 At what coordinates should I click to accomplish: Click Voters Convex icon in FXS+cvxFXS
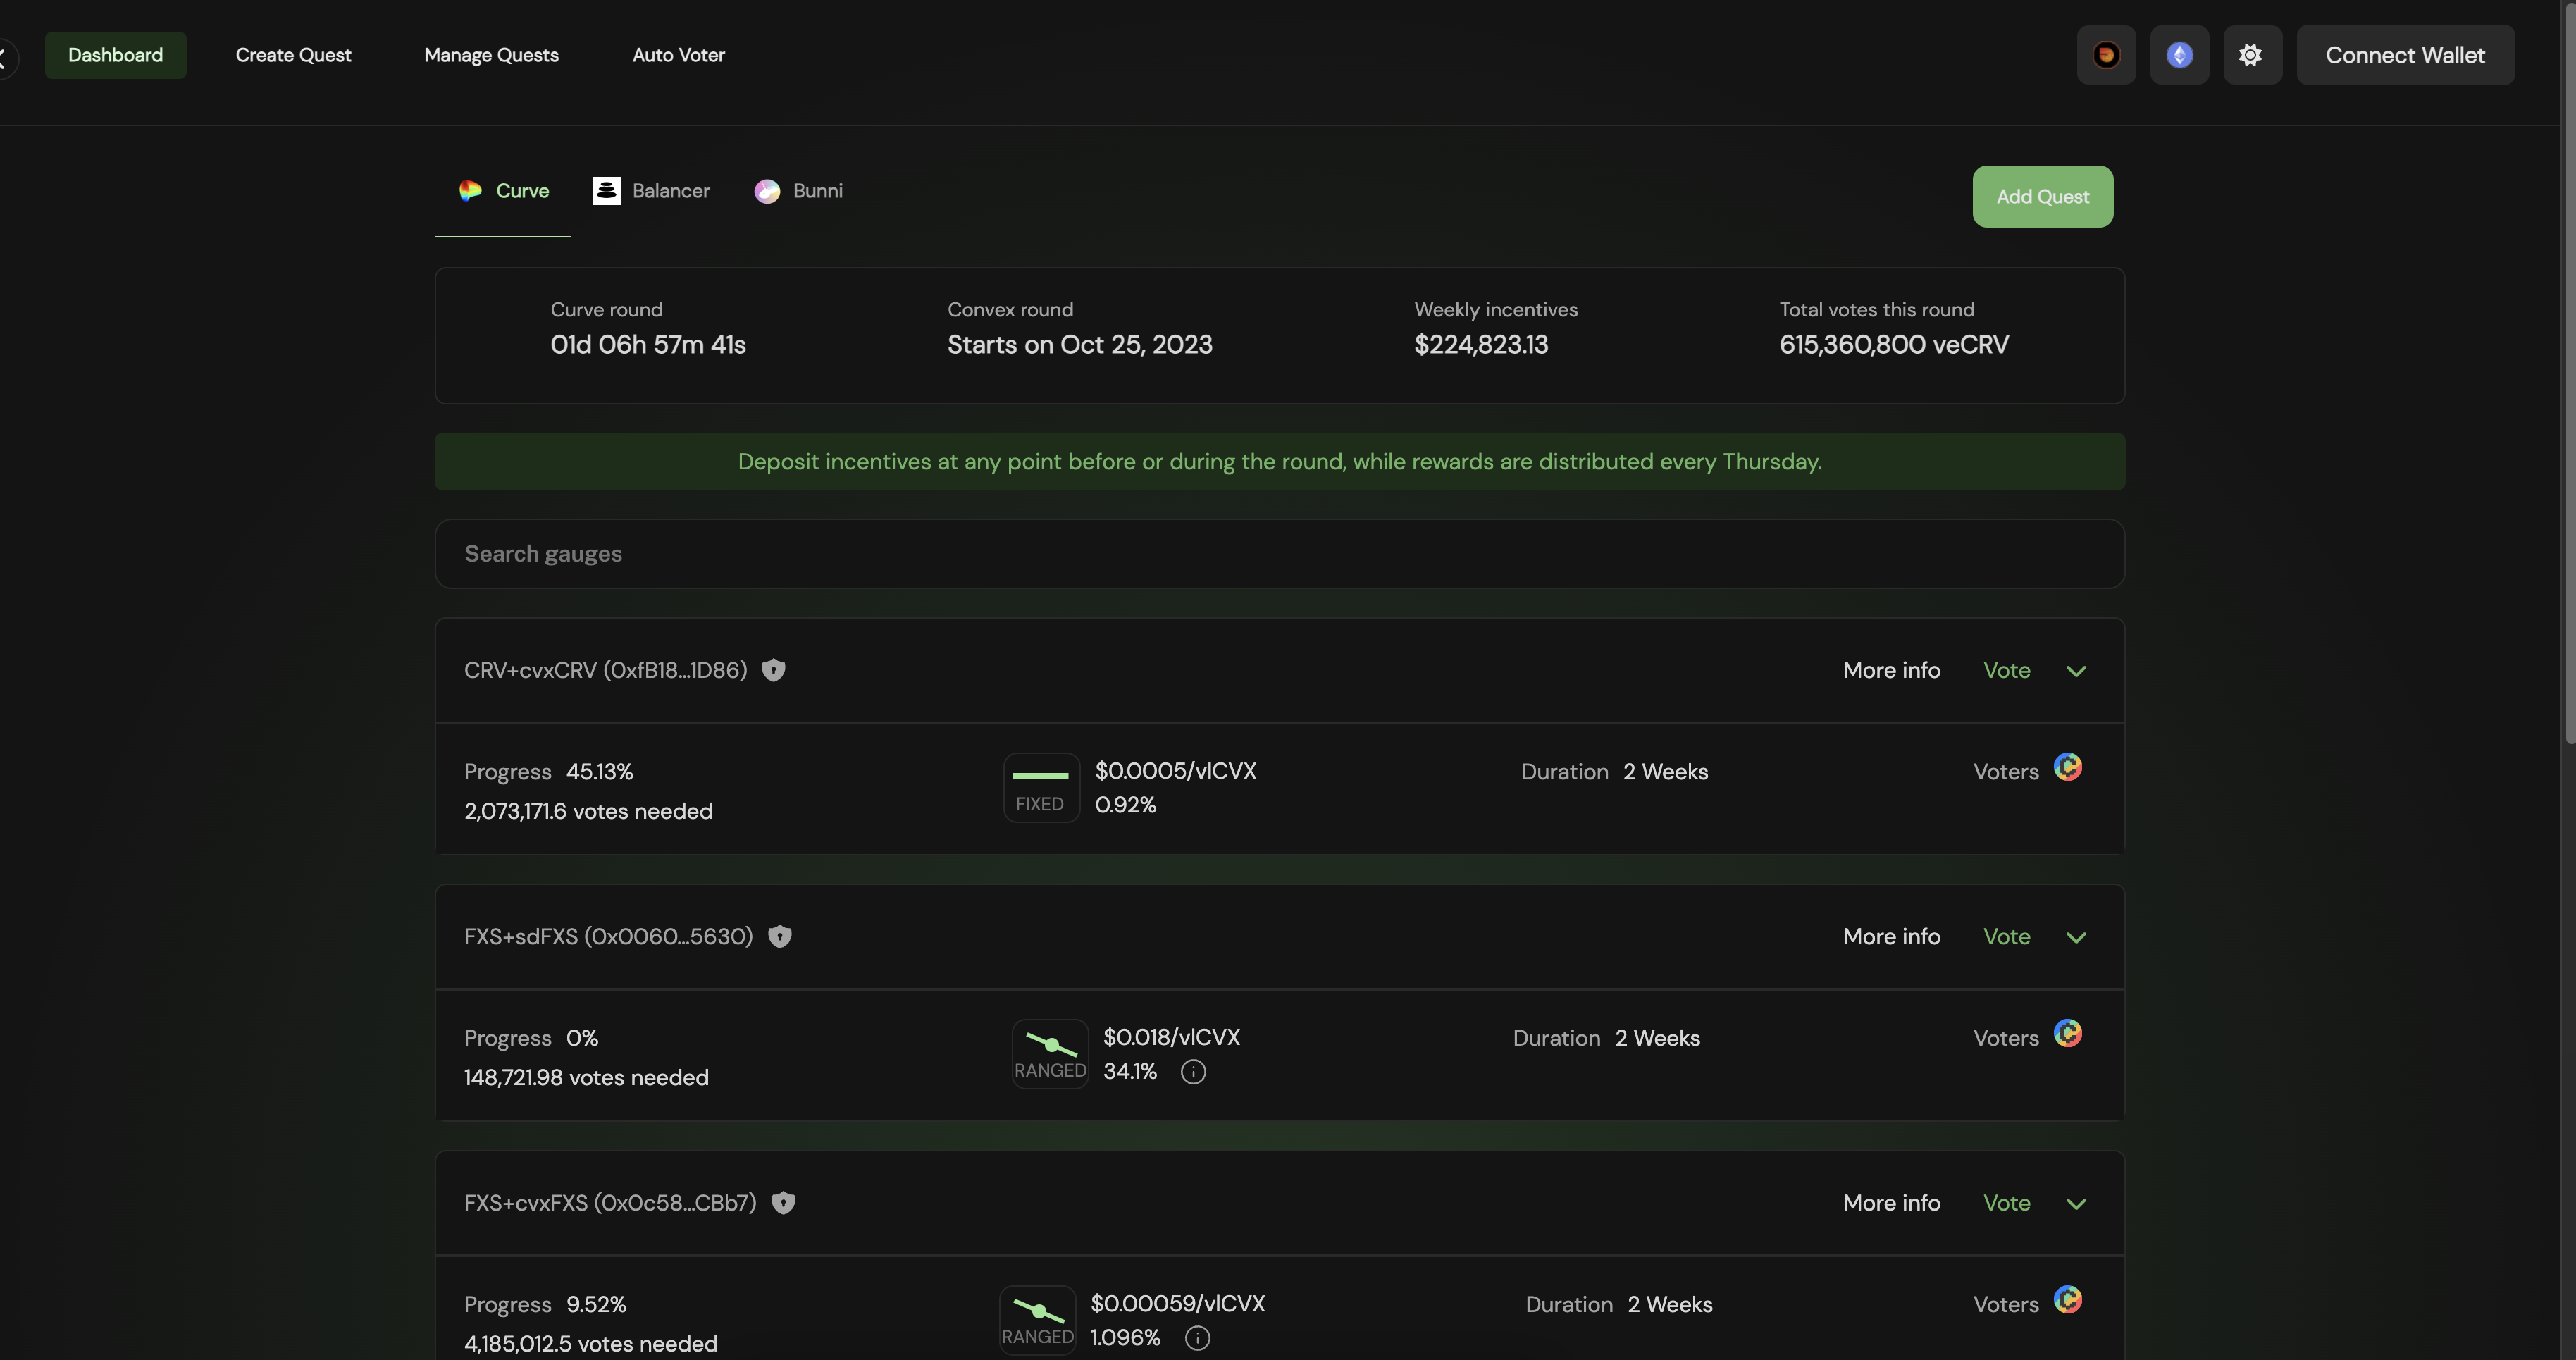pos(2067,1299)
